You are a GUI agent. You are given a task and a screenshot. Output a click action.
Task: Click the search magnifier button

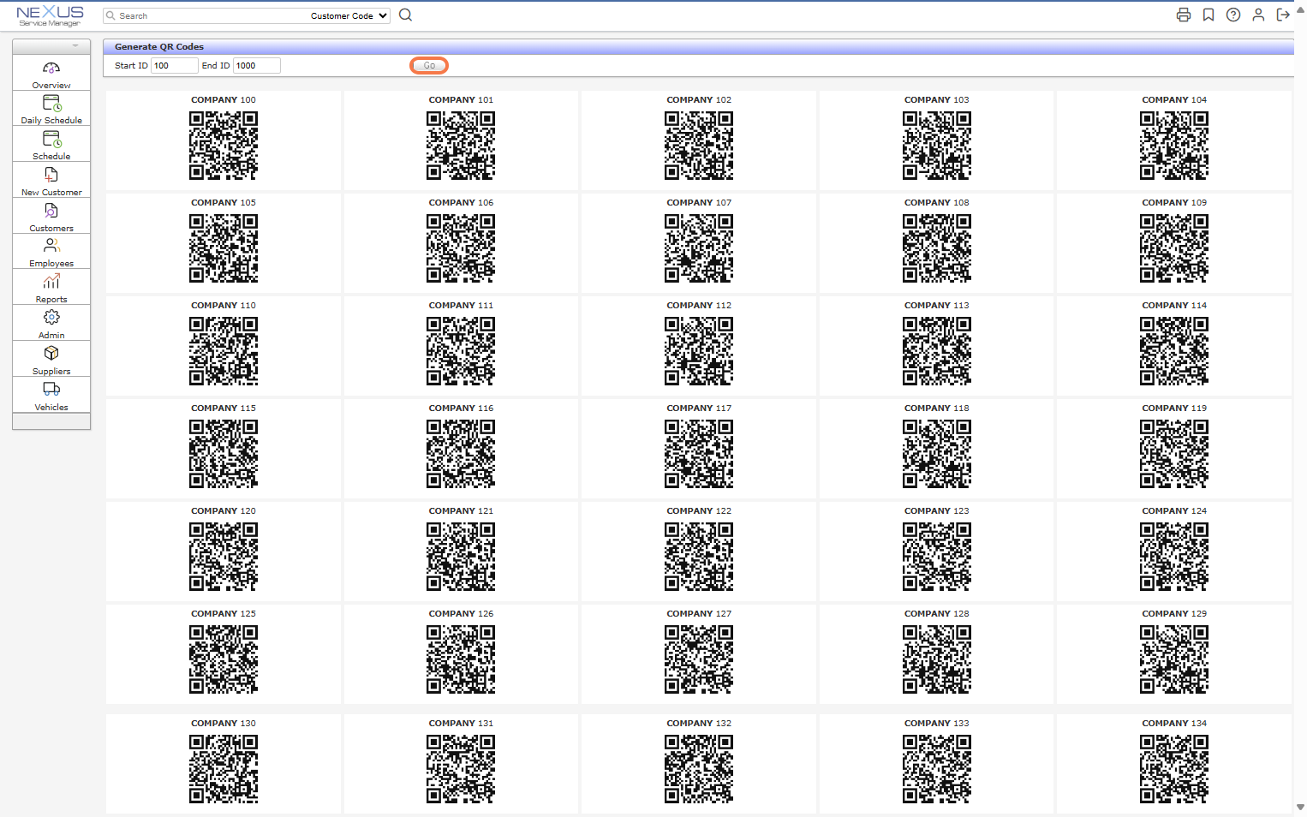tap(406, 15)
